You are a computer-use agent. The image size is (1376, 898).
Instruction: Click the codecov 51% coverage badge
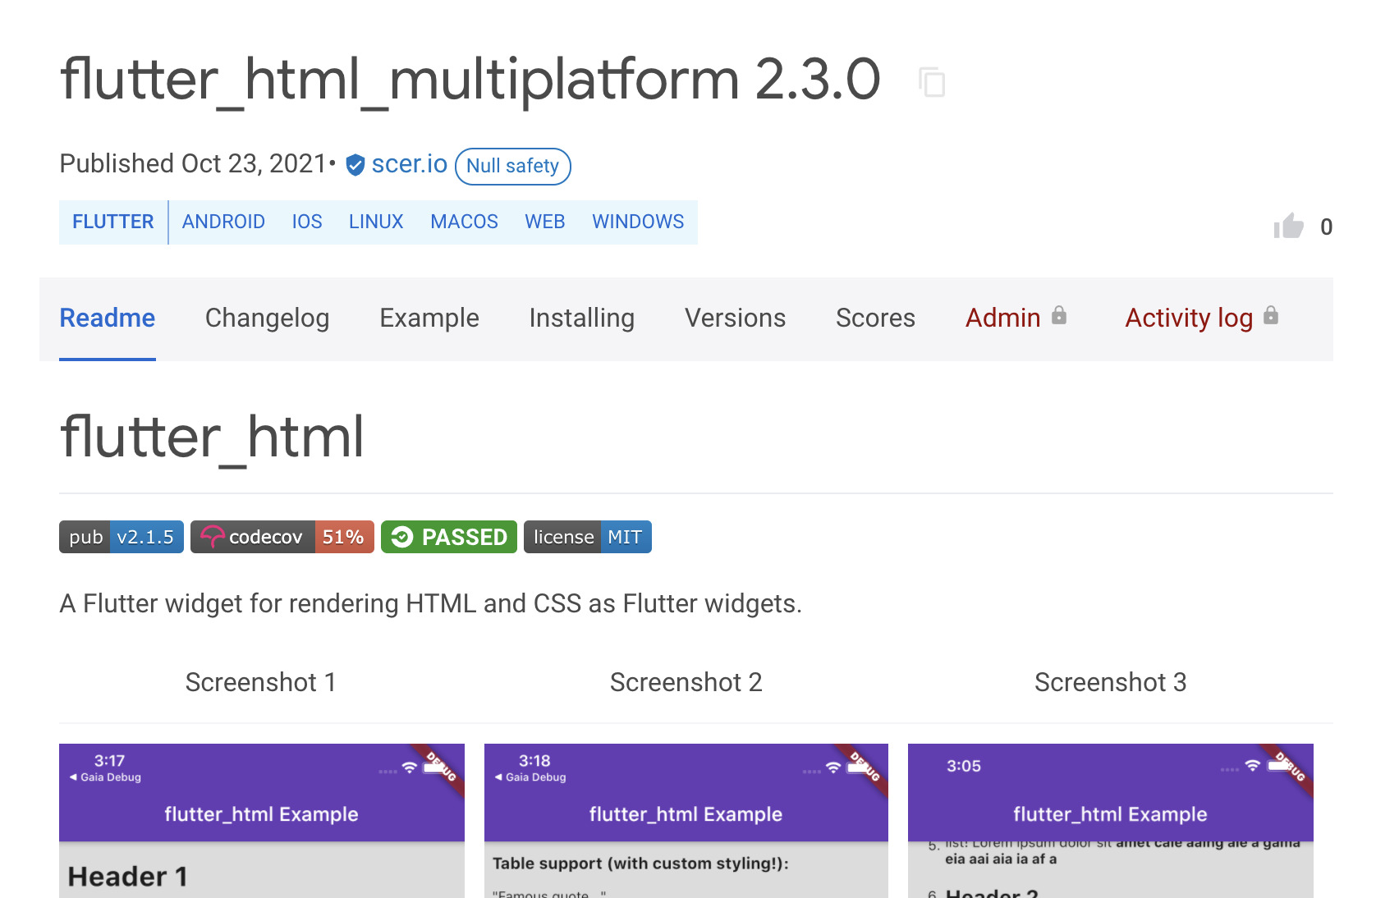(x=282, y=537)
